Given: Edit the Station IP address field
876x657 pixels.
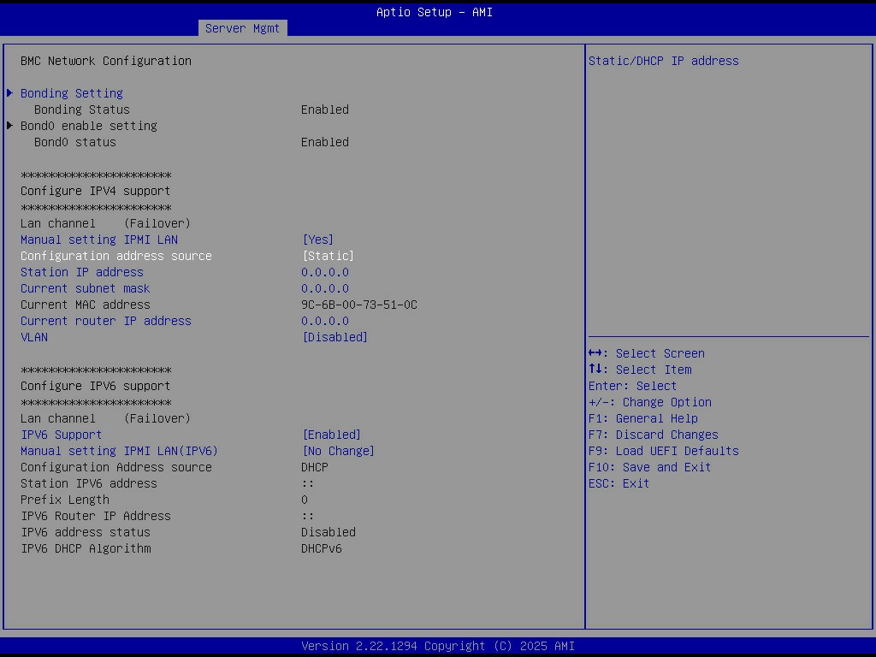Looking at the screenshot, I should (x=325, y=272).
